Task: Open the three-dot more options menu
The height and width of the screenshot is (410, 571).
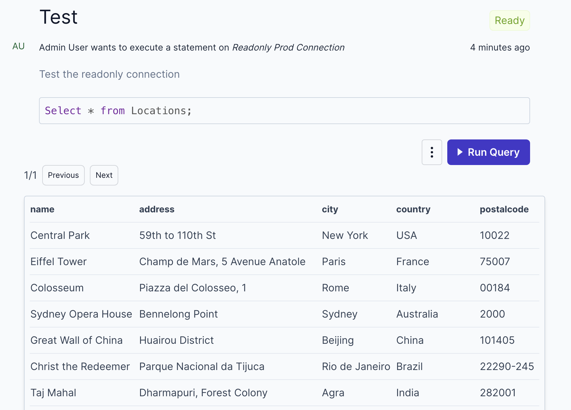Action: 432,152
